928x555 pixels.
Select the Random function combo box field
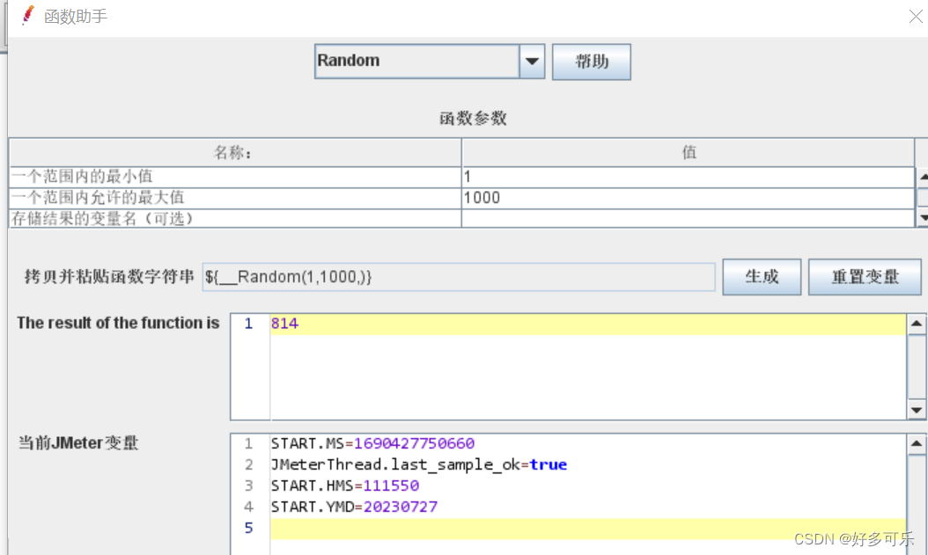(417, 61)
